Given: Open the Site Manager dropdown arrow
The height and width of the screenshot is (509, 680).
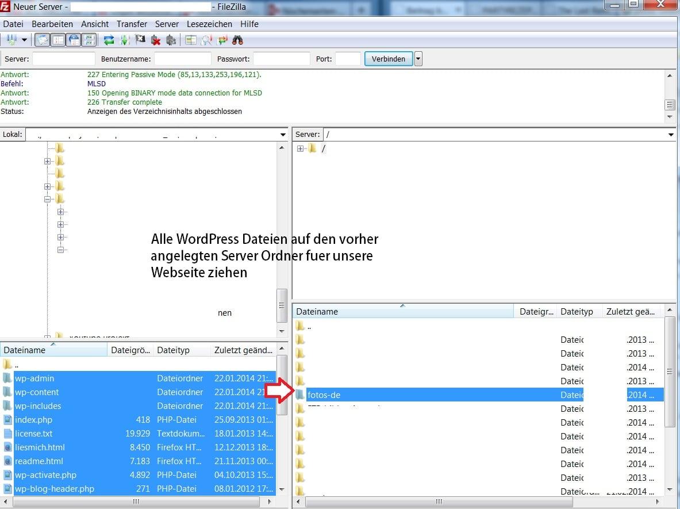Looking at the screenshot, I should 24,40.
